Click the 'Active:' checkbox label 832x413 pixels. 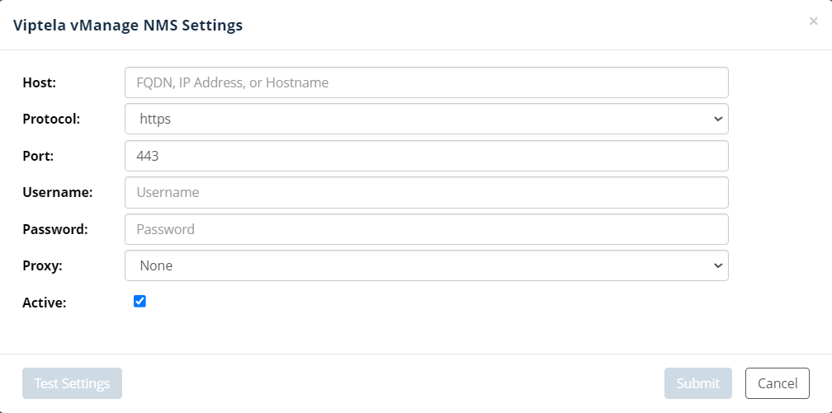coord(44,303)
